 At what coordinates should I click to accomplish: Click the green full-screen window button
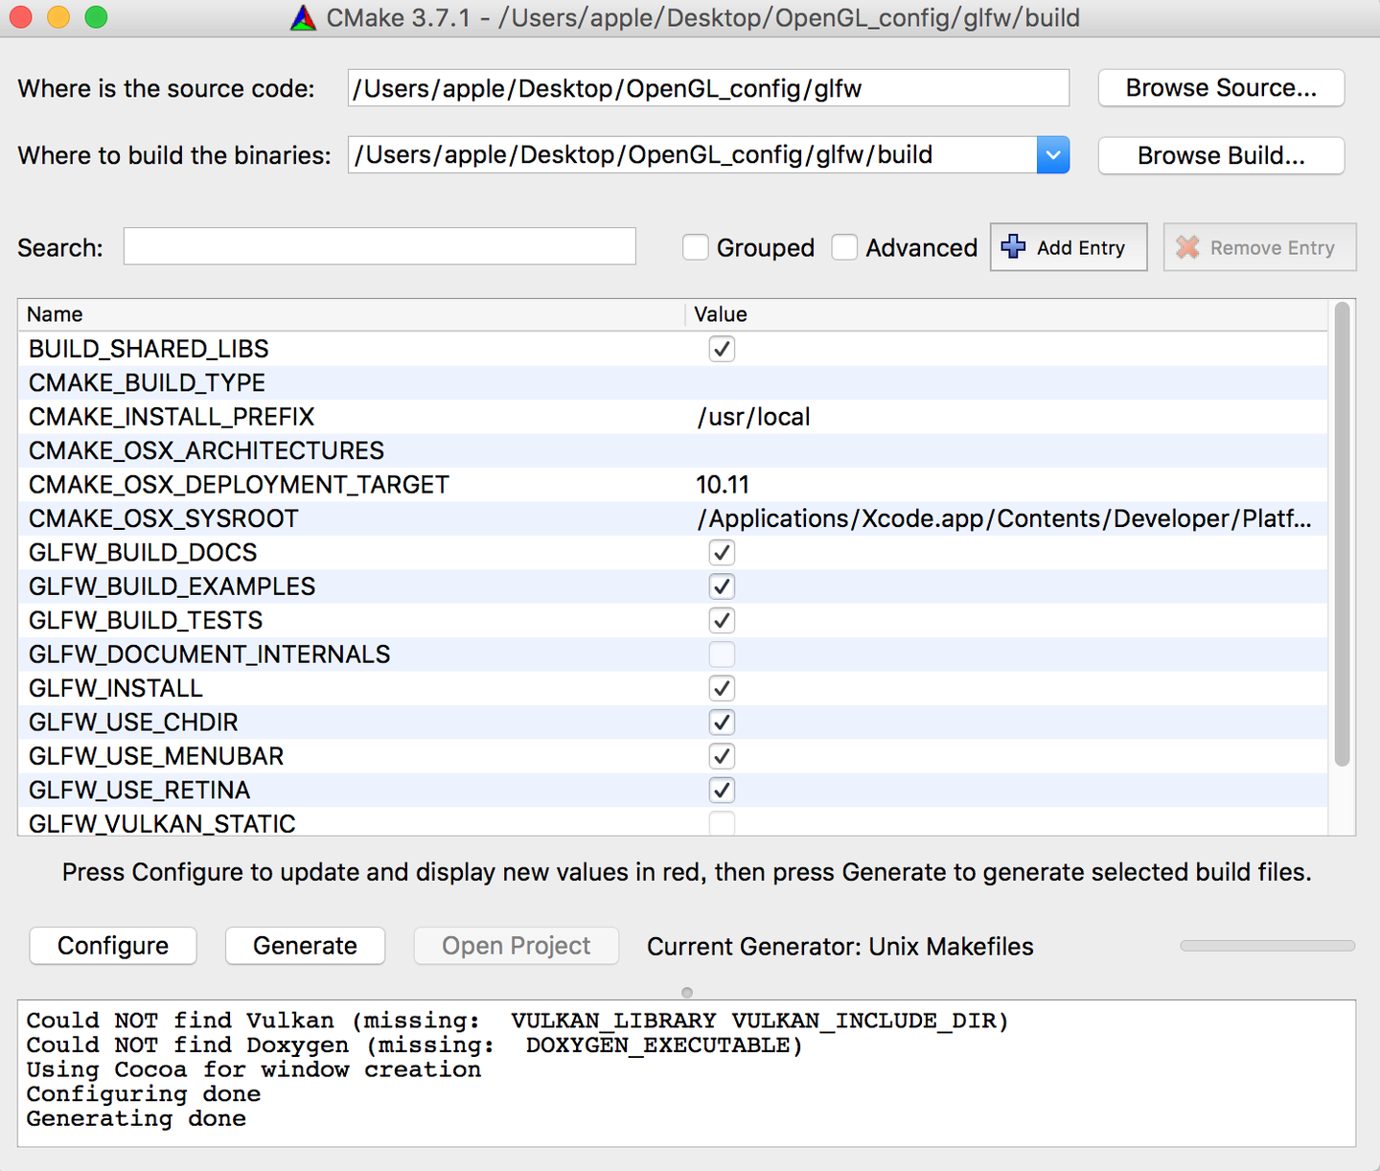(96, 17)
